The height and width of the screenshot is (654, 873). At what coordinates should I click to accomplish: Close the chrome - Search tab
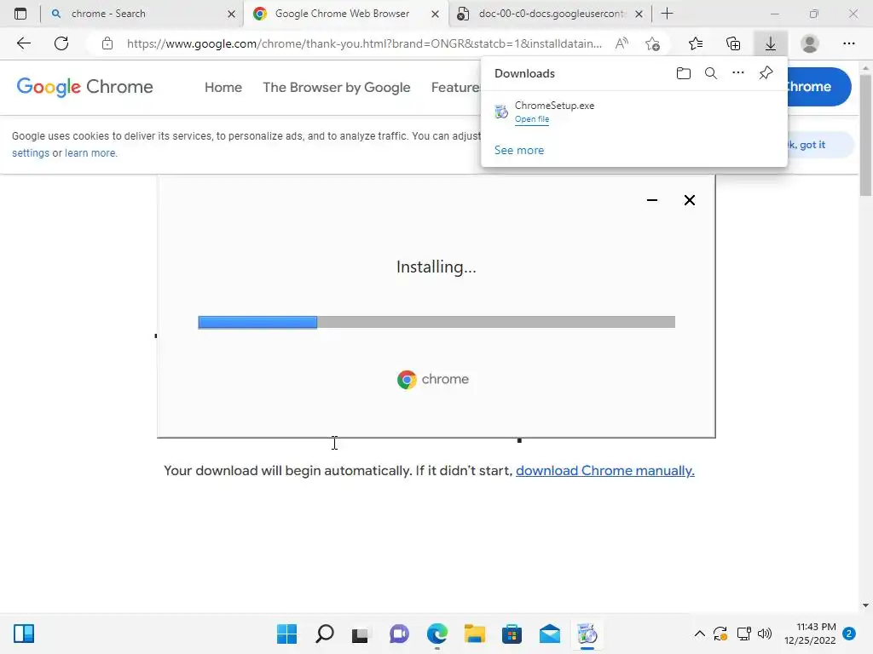pyautogui.click(x=232, y=14)
